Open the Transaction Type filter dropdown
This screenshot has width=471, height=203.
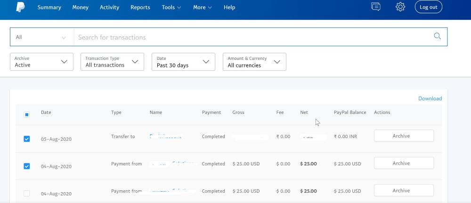click(113, 62)
